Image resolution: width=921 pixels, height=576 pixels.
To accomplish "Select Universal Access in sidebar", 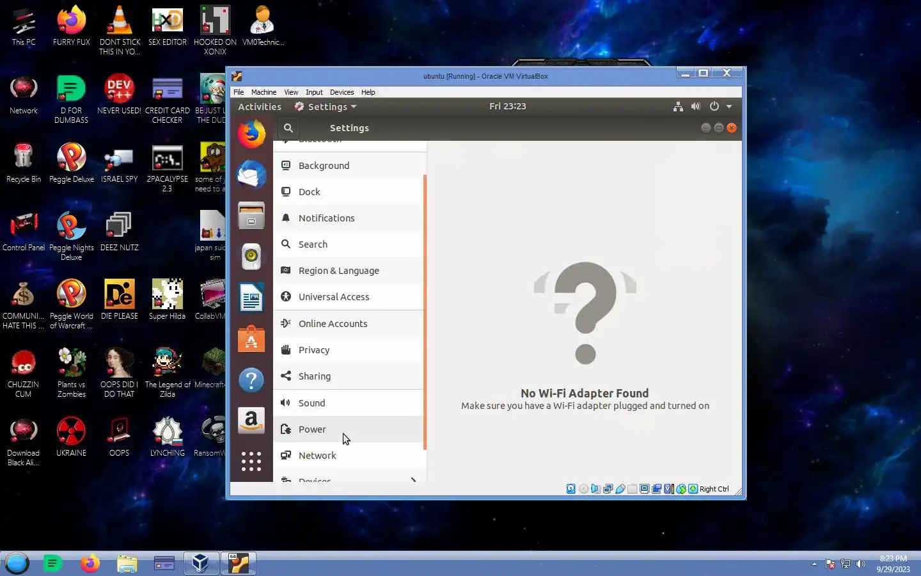I will pyautogui.click(x=349, y=296).
